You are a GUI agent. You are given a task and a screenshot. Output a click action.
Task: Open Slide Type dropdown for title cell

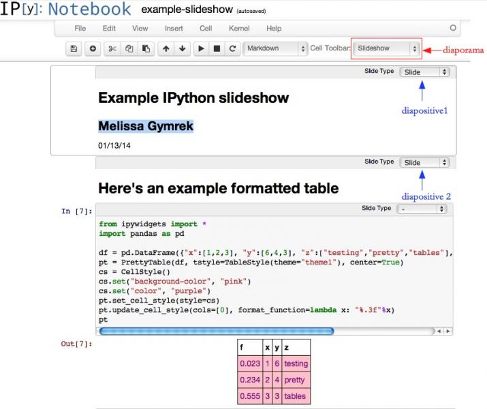coord(424,72)
